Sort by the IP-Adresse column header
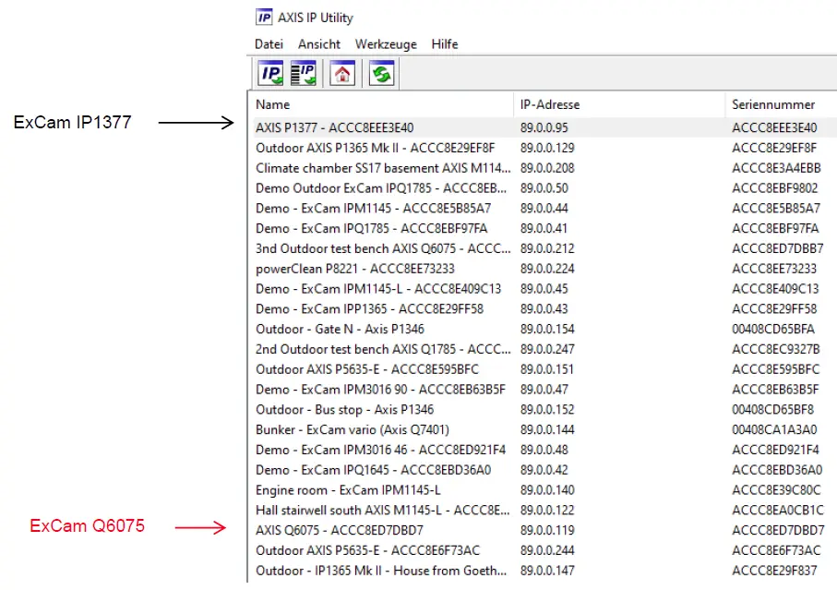 pos(620,104)
